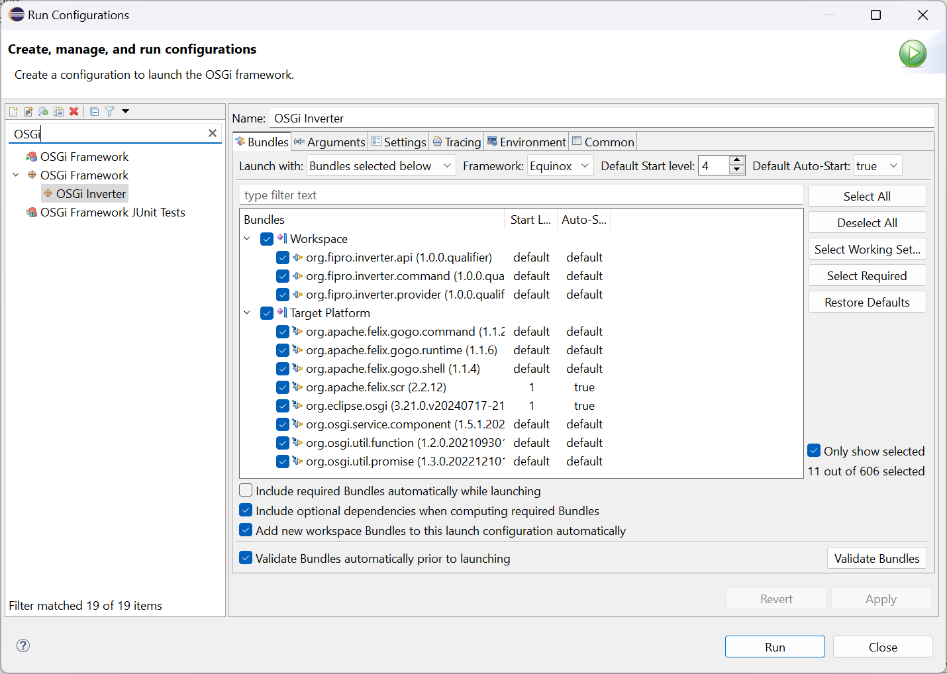Click the New prototype icon

tap(28, 111)
